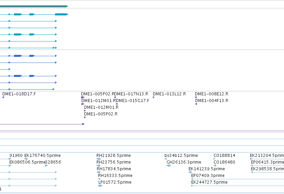Select the GH26136.3prime label
The image size is (284, 194).
[184, 162]
